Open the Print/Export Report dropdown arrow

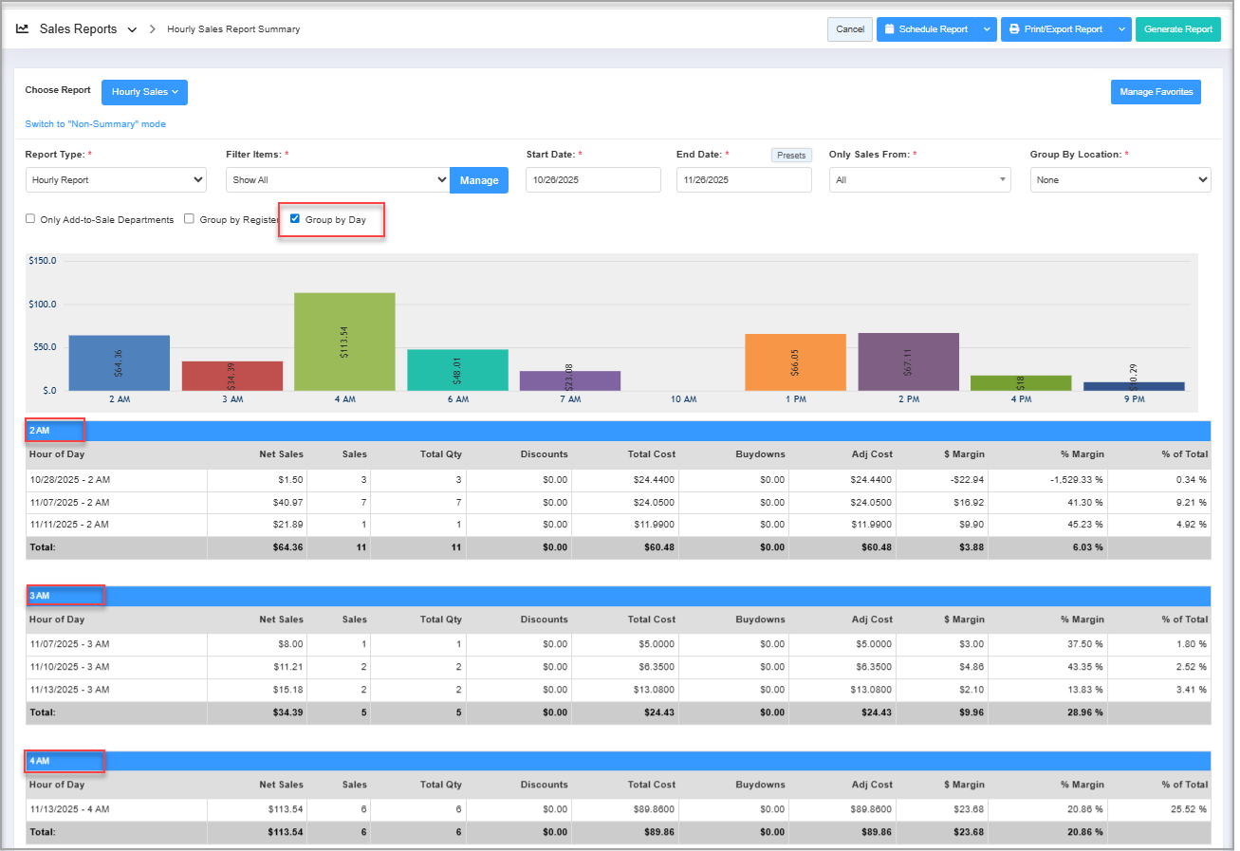[1121, 29]
